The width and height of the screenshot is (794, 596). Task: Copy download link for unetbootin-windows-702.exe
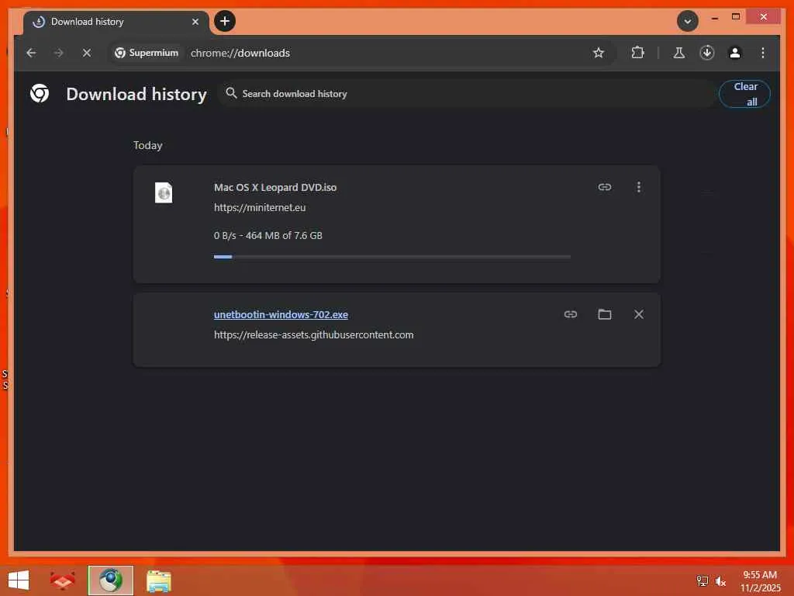click(571, 314)
